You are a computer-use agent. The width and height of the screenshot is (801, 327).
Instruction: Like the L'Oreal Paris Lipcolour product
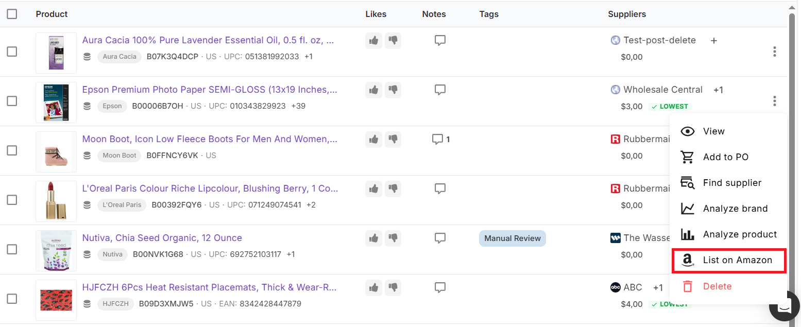click(373, 189)
